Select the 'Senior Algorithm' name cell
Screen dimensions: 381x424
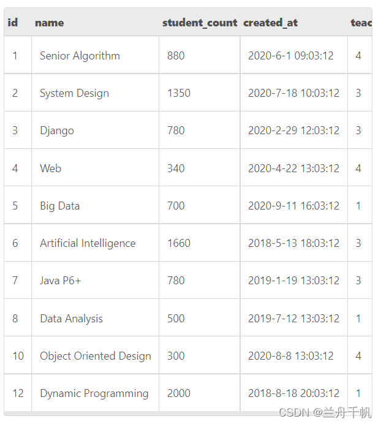click(80, 56)
